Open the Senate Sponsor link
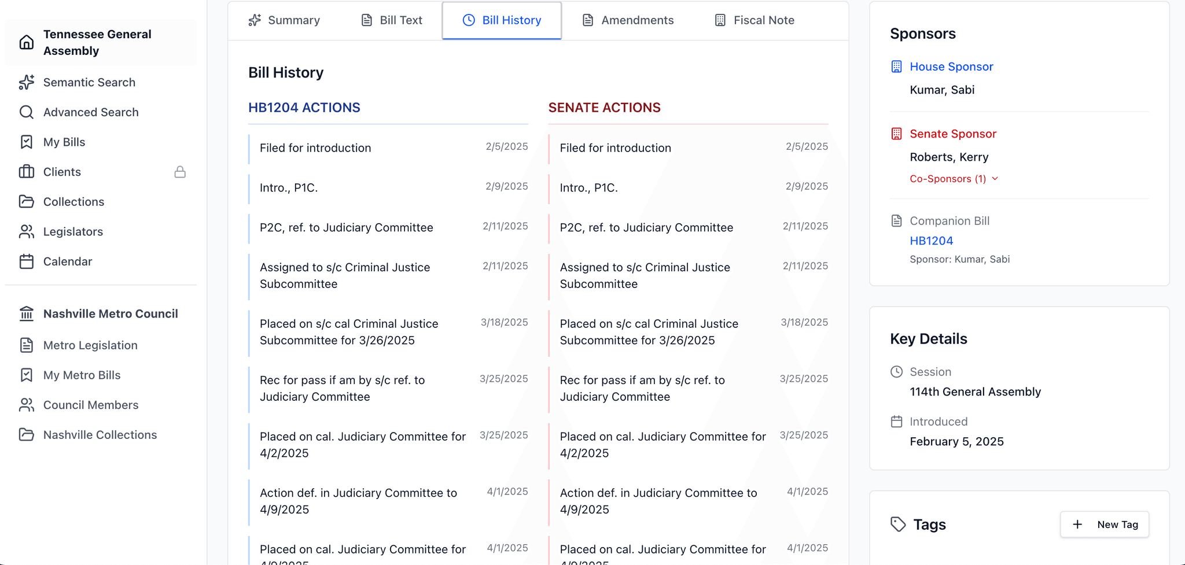 point(952,134)
